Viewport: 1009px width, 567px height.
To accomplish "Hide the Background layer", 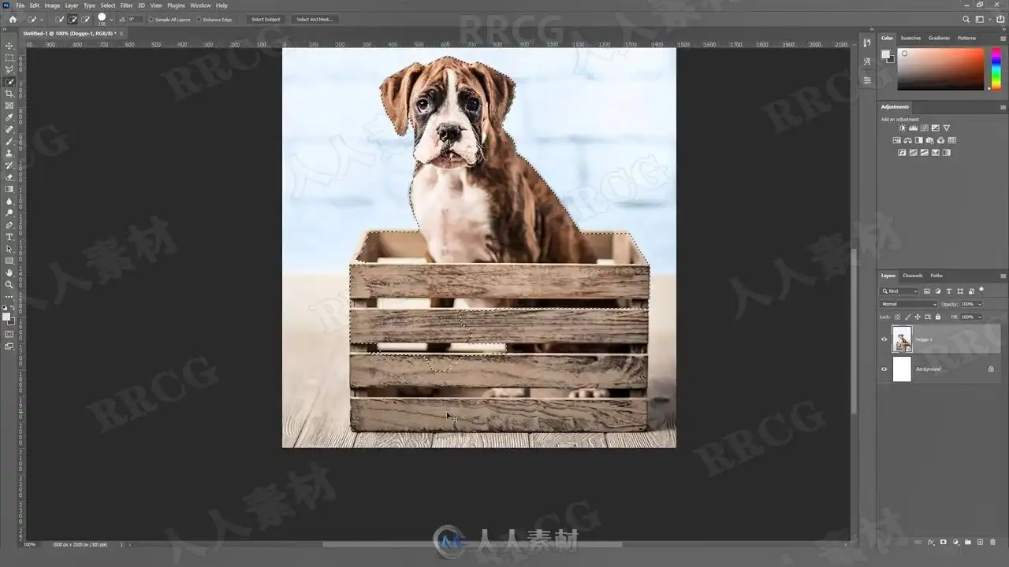I will click(884, 369).
